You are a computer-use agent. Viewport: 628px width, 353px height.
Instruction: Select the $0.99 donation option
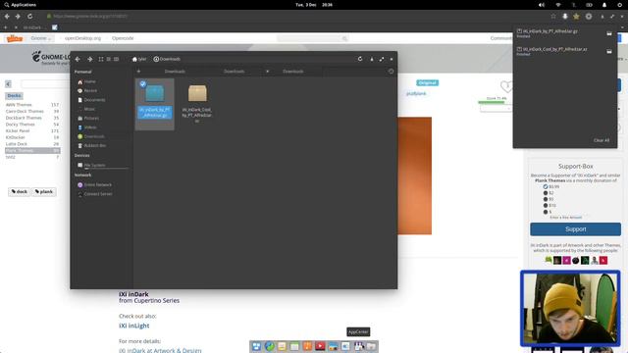pos(546,187)
